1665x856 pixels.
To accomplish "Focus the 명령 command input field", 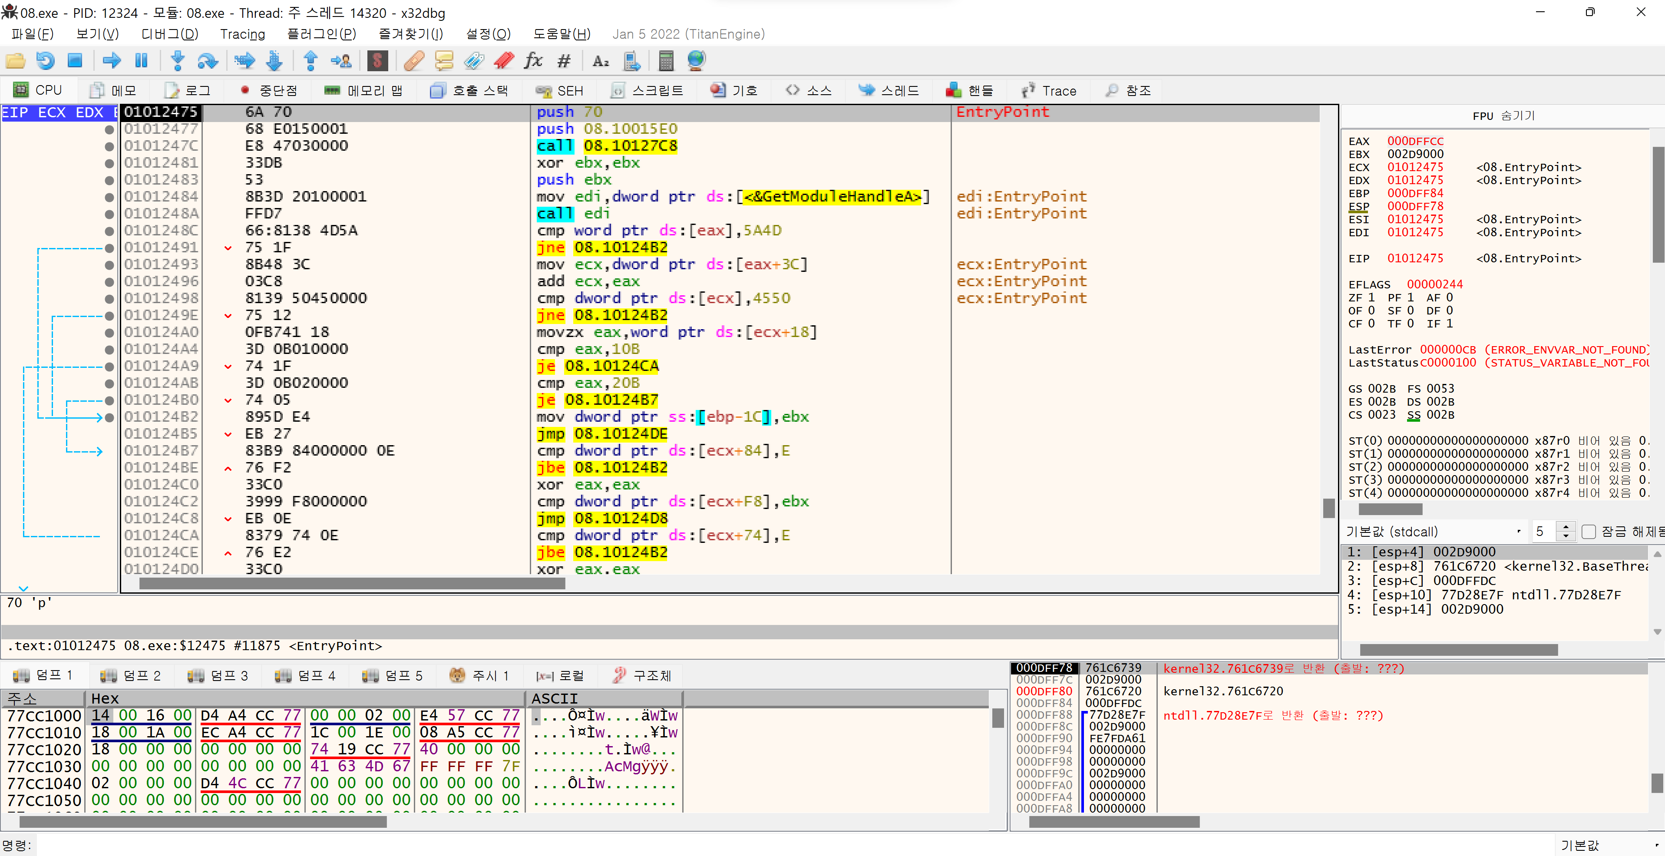I will point(794,844).
